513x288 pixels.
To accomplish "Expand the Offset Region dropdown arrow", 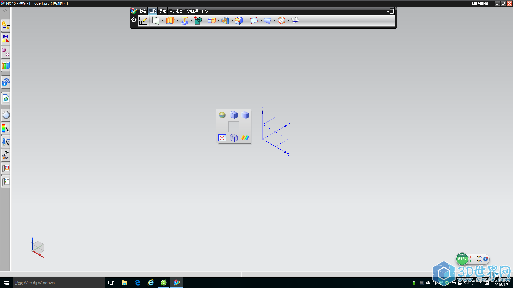I will click(191, 21).
